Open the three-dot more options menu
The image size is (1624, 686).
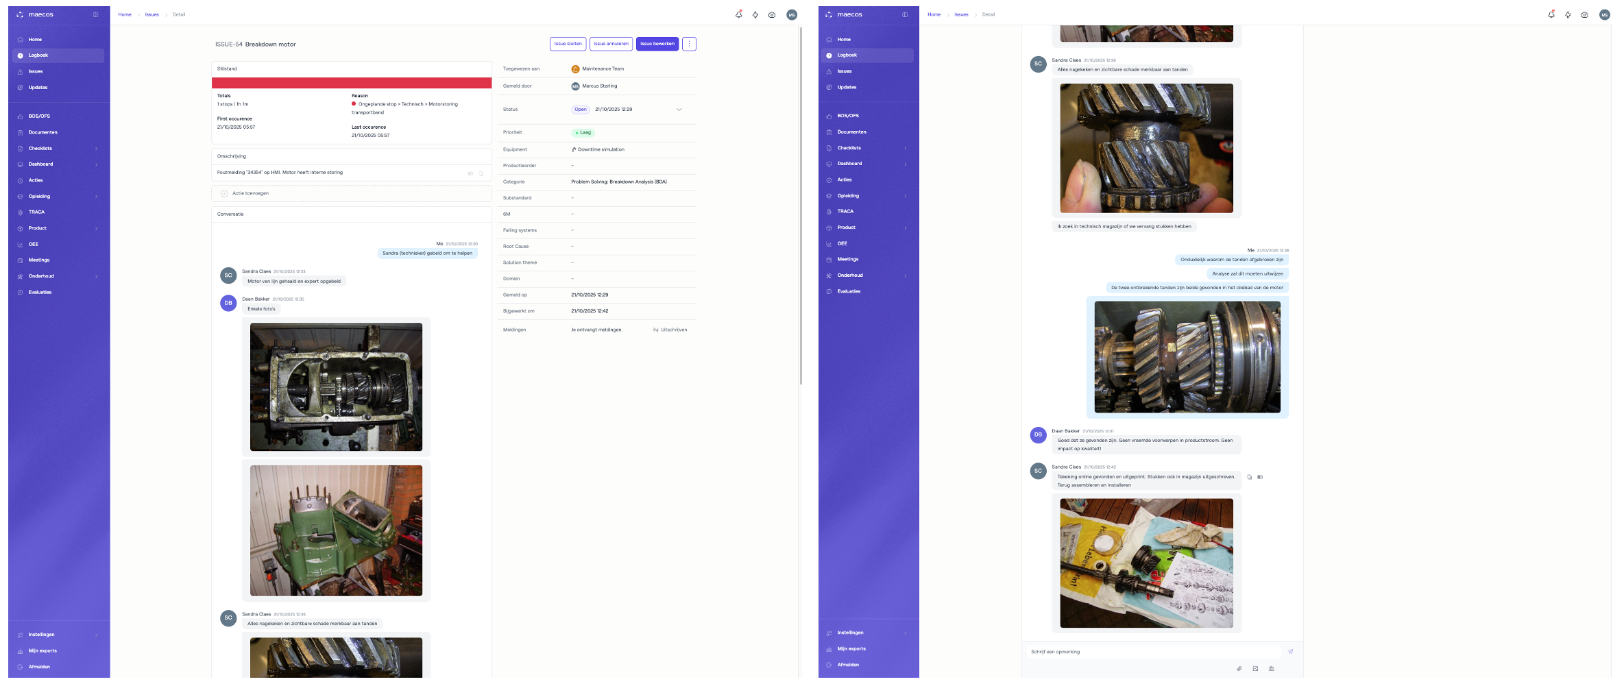pyautogui.click(x=689, y=44)
